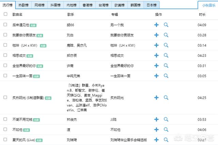218x145 pixels.
Task: Click search icon for 不潮不用花钱
Action: pos(166,119)
